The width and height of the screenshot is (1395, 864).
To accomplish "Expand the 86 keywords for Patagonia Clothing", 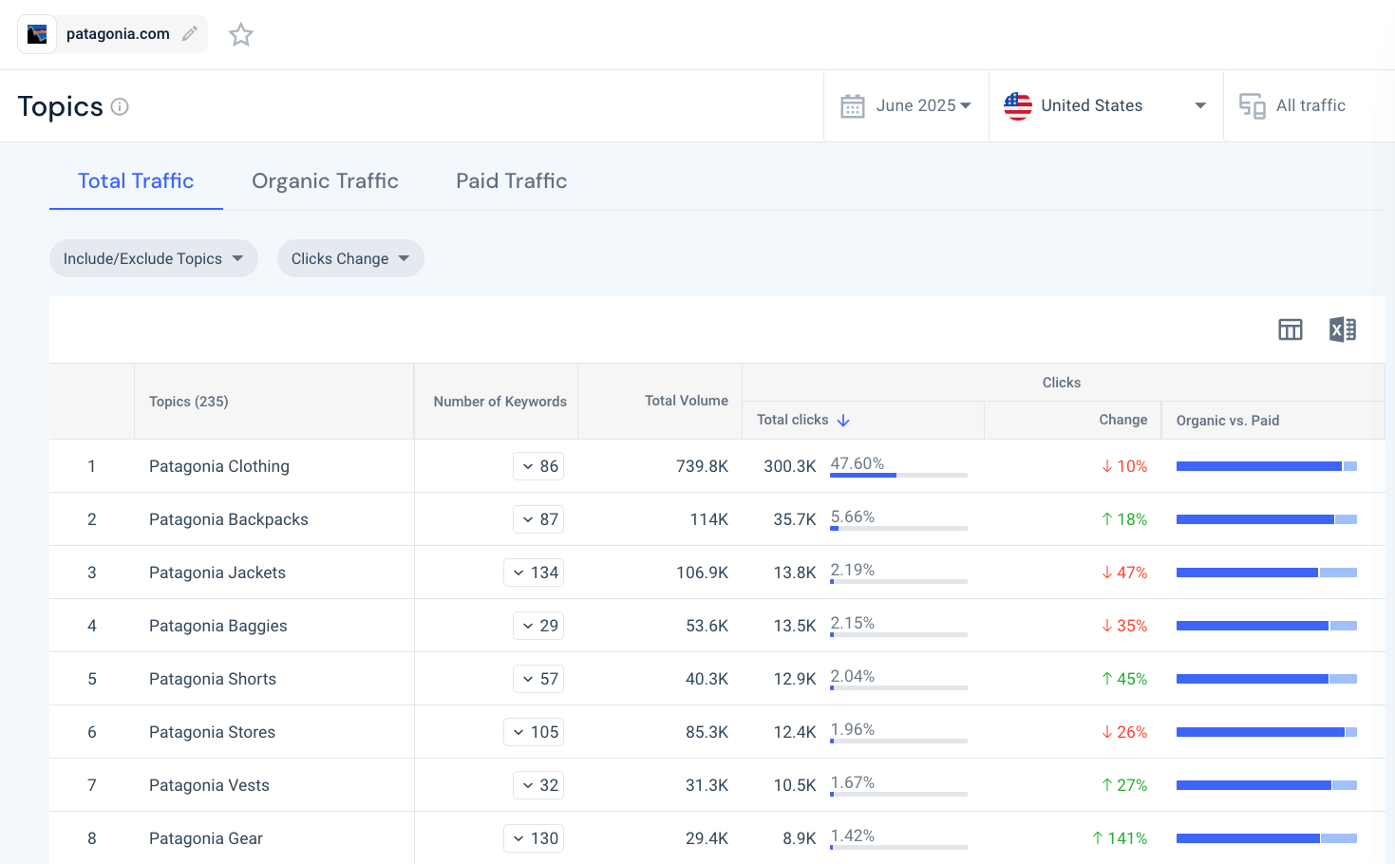I will tap(538, 466).
